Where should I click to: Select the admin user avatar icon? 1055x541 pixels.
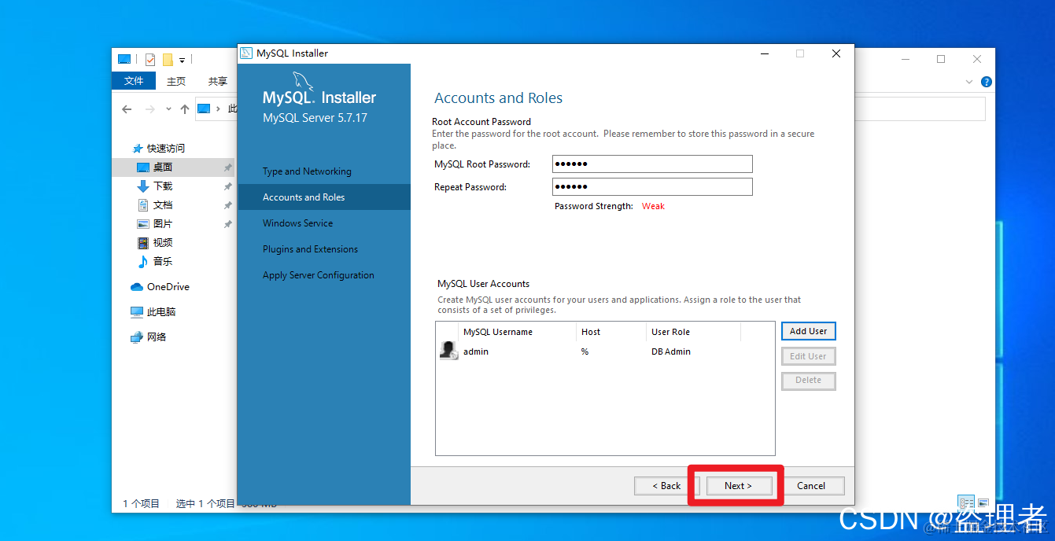(448, 351)
